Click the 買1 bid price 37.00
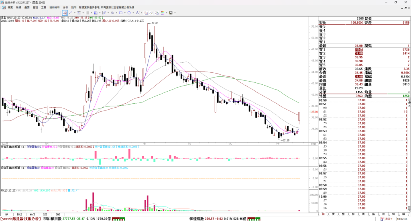 coord(359,49)
